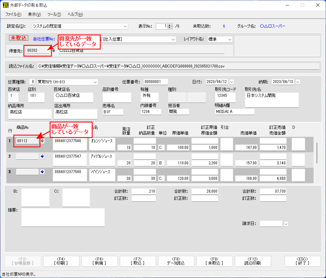Image resolution: width=326 pixels, height=278 pixels.
Task: Click the 売場名 field B1F
Action: click(113, 112)
